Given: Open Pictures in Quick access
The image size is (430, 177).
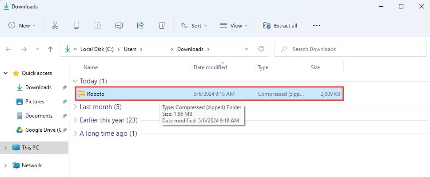Looking at the screenshot, I should pyautogui.click(x=35, y=102).
